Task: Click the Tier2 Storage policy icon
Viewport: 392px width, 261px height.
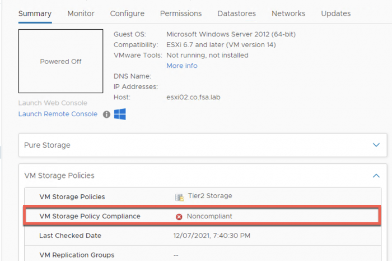Action: pos(179,196)
